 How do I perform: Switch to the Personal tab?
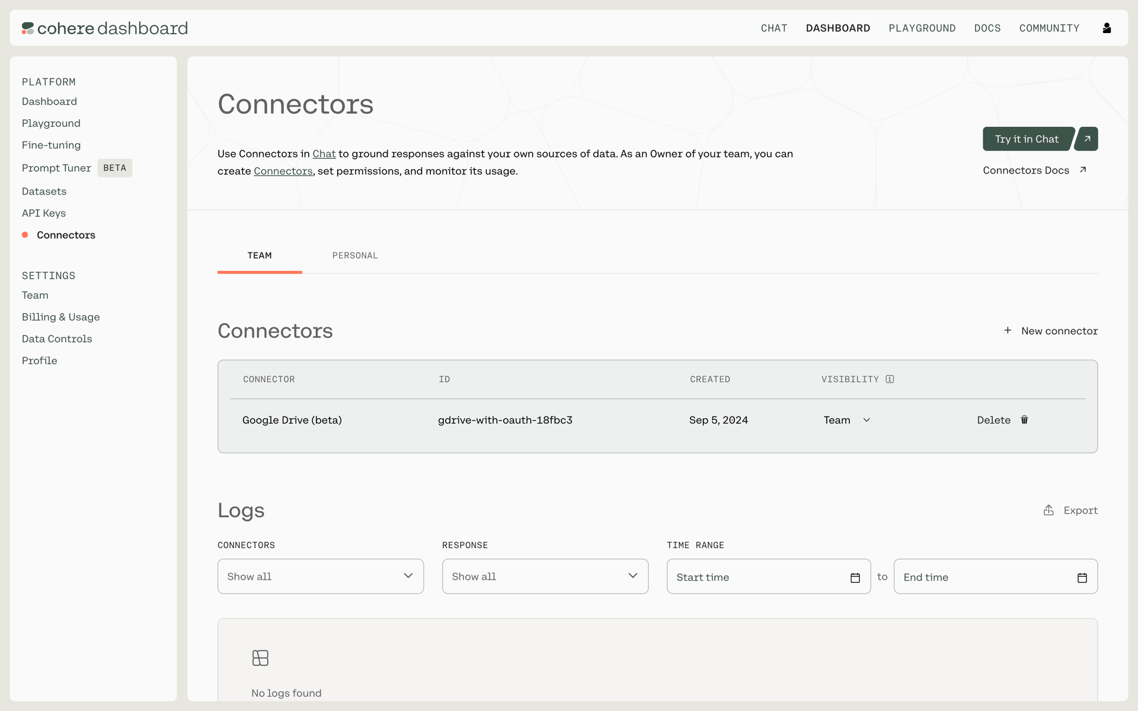coord(355,255)
